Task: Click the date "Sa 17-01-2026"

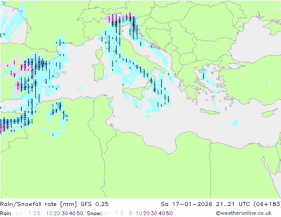Action: [x=187, y=204]
